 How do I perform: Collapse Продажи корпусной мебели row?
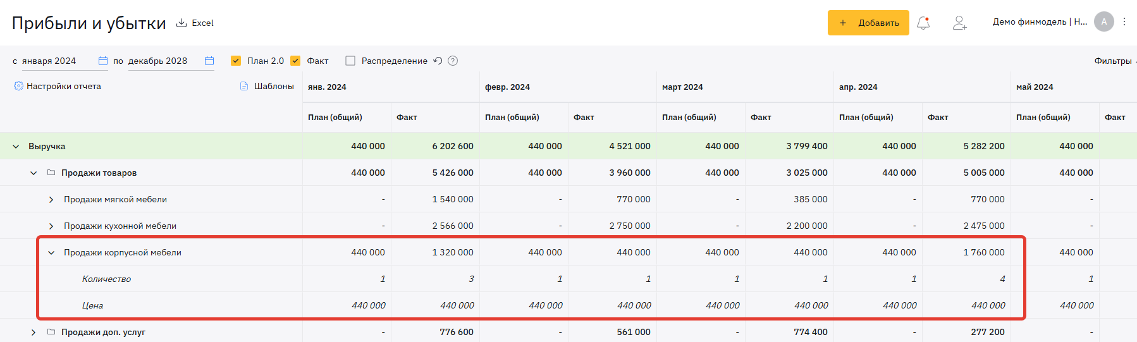tap(51, 253)
